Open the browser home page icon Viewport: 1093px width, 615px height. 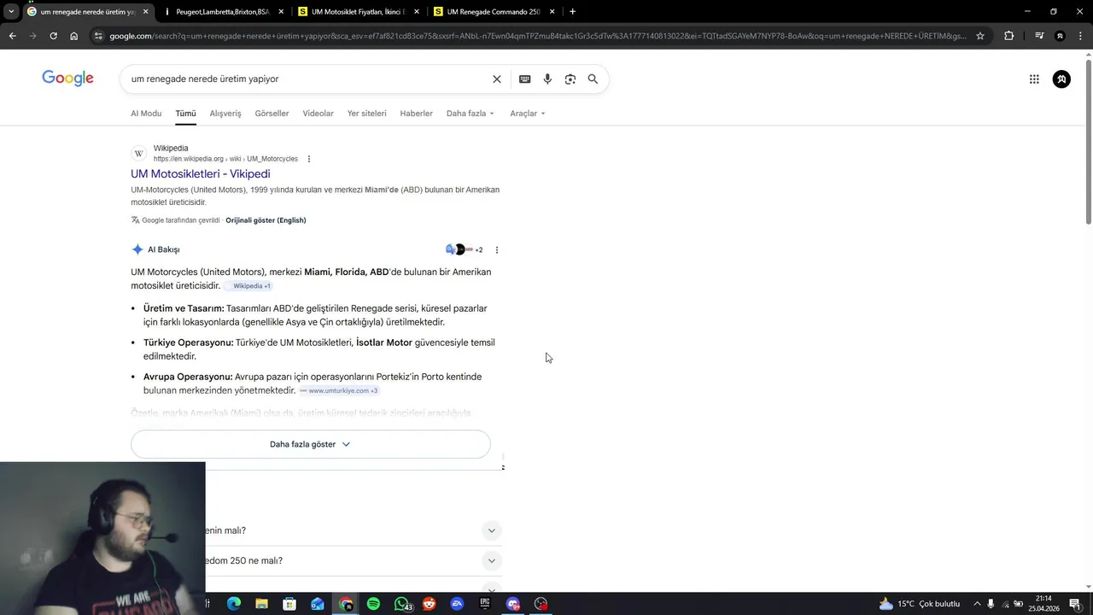click(74, 36)
